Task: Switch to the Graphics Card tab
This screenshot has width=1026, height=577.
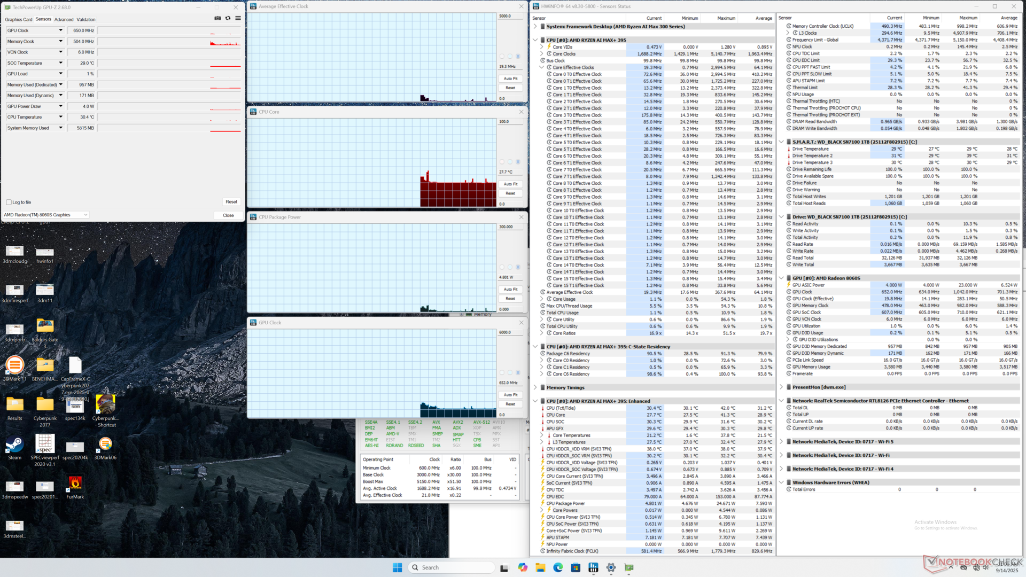Action: pyautogui.click(x=19, y=20)
